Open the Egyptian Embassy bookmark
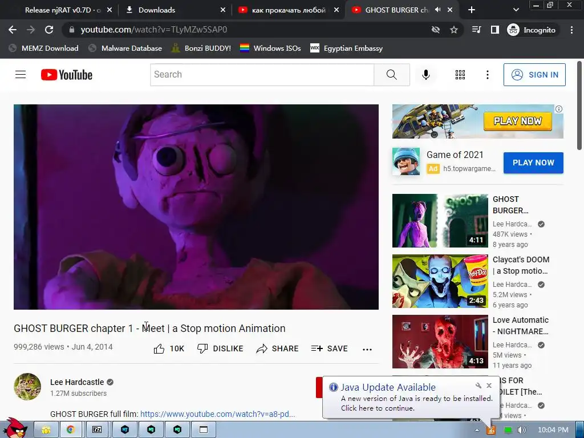584x438 pixels. point(347,48)
